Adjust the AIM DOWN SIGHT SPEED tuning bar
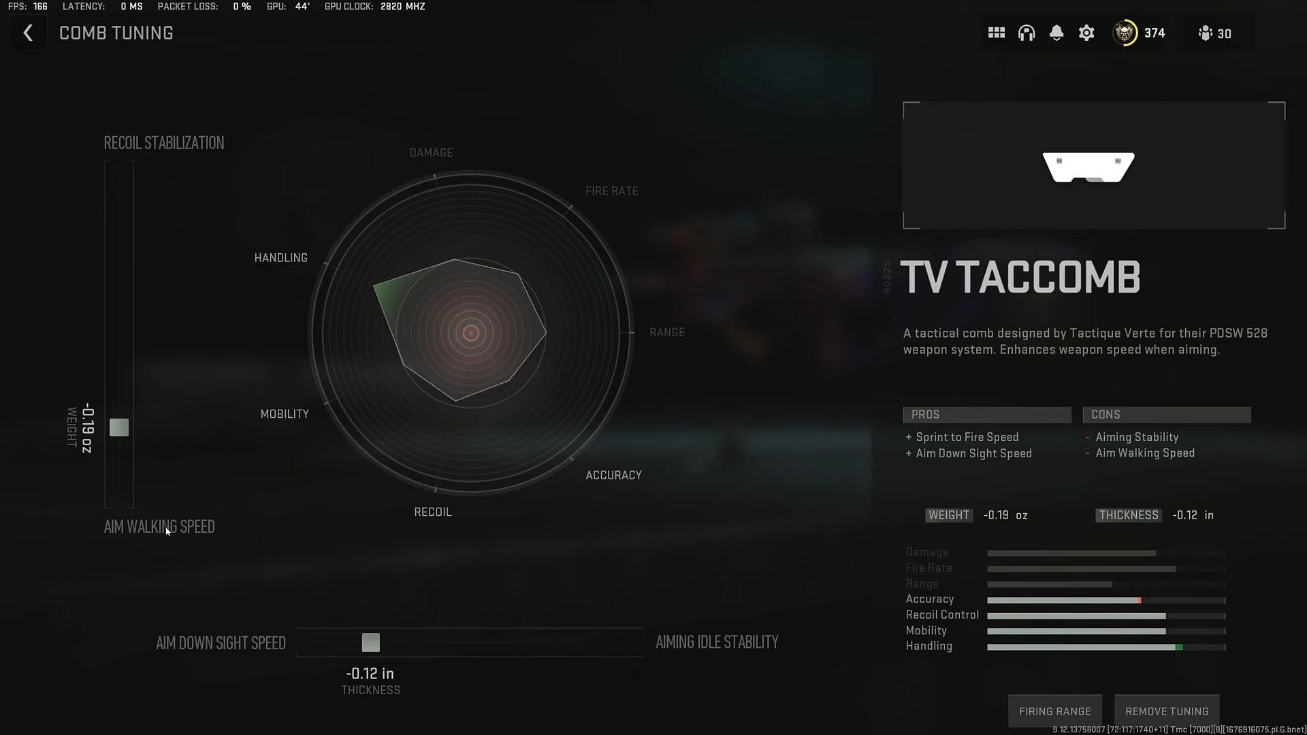Screen dimensions: 1307x735 [x=371, y=642]
